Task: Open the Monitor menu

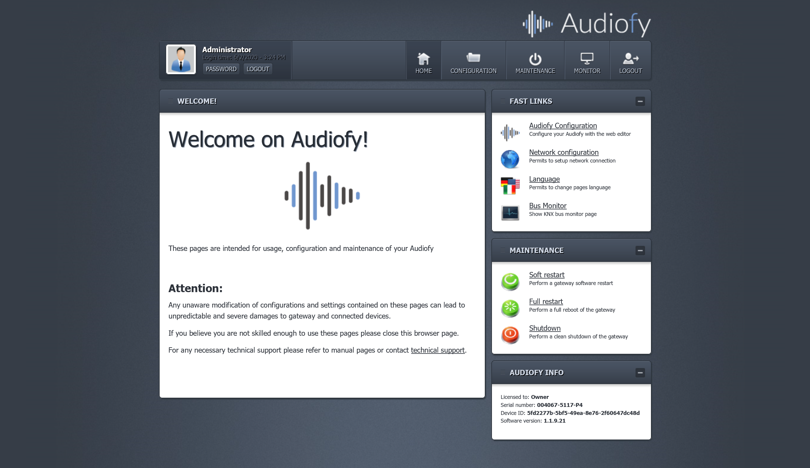Action: (x=587, y=63)
